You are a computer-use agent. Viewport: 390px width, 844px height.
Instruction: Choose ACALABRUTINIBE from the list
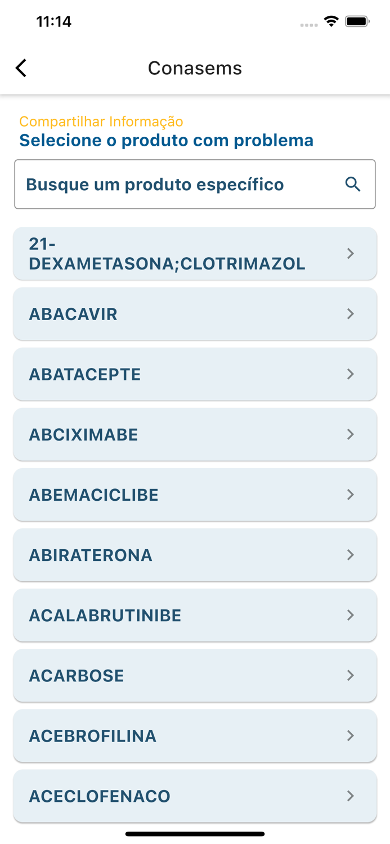coord(195,615)
